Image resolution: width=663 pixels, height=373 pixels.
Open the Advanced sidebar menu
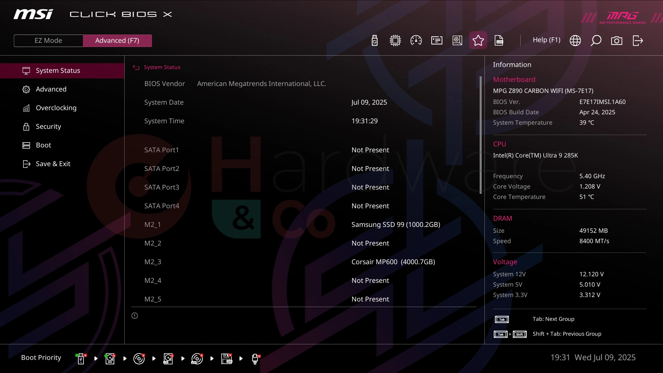click(x=62, y=89)
